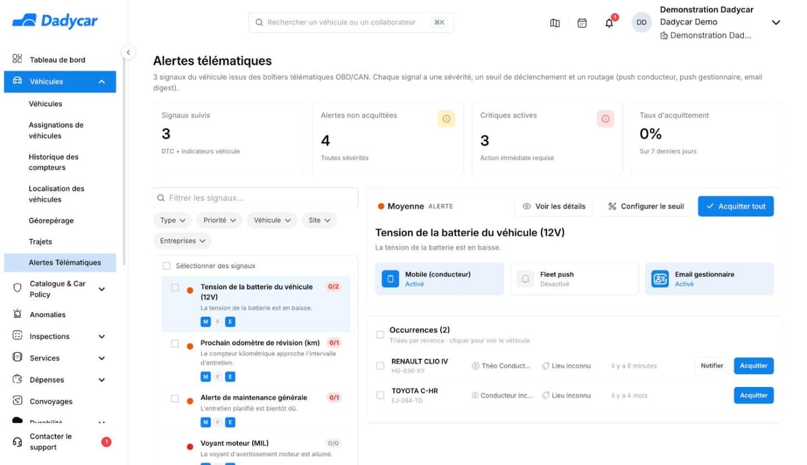Click the Filtrer les signaux input
This screenshot has height=465, width=807.
tap(256, 198)
